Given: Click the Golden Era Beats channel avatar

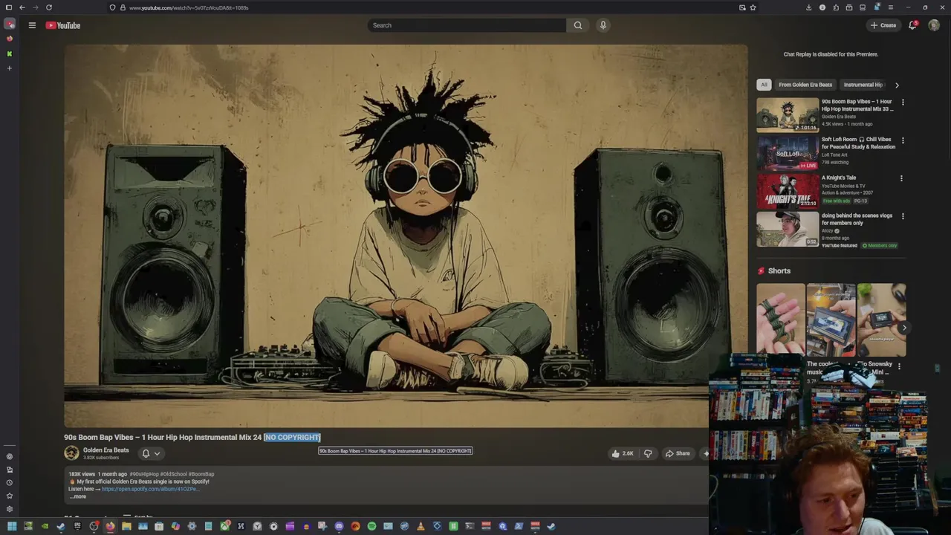Looking at the screenshot, I should tap(71, 453).
